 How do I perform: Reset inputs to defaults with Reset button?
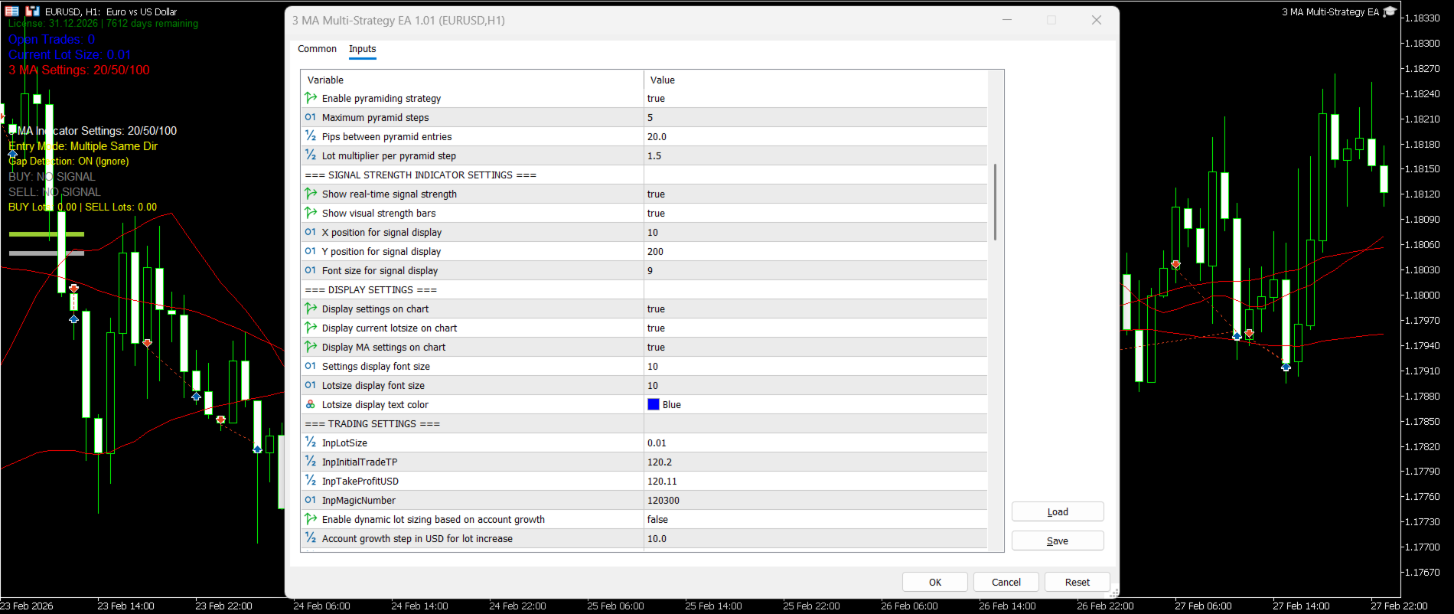1077,582
